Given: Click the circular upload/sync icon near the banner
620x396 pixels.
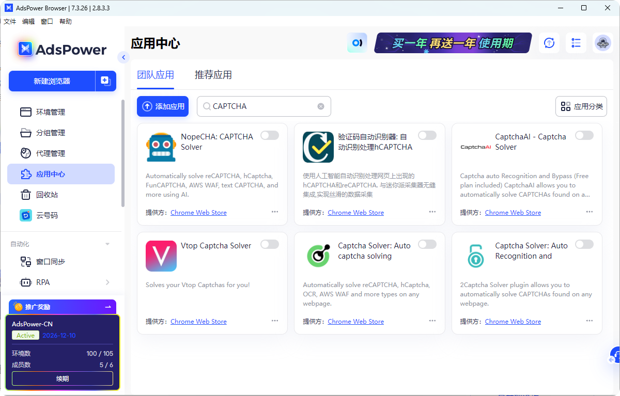Looking at the screenshot, I should [x=549, y=43].
